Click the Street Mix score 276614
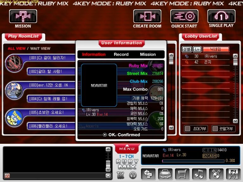Image resolution: width=243 pixels, height=182 pixels. [x=158, y=74]
